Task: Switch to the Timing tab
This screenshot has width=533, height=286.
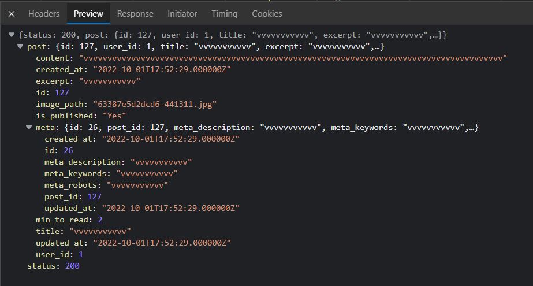Action: coord(224,14)
